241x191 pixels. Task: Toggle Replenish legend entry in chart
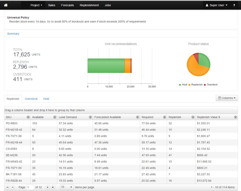(x=195, y=85)
